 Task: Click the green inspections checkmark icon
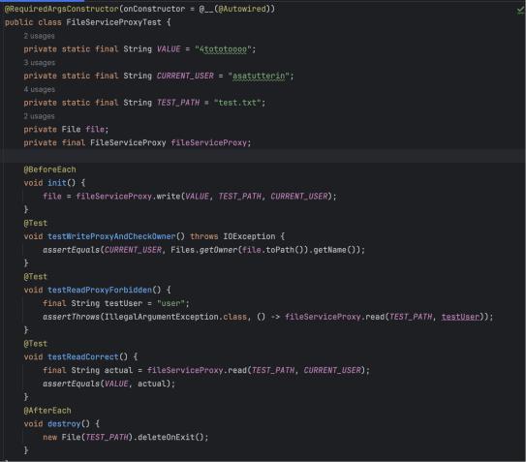coord(521,10)
